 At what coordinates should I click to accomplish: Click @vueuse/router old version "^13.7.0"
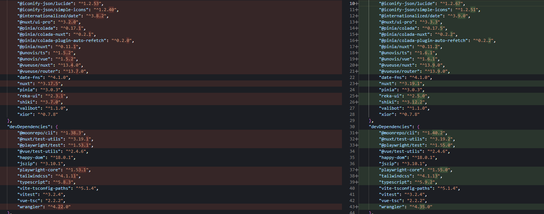click(74, 71)
